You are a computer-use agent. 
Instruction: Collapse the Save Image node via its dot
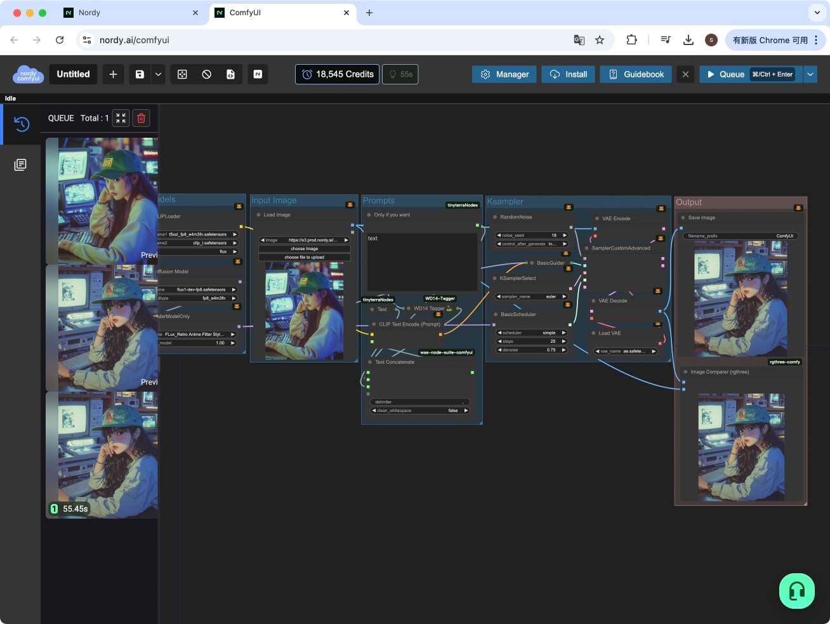pos(683,218)
